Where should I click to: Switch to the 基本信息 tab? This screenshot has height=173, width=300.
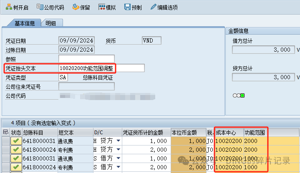click(x=25, y=23)
